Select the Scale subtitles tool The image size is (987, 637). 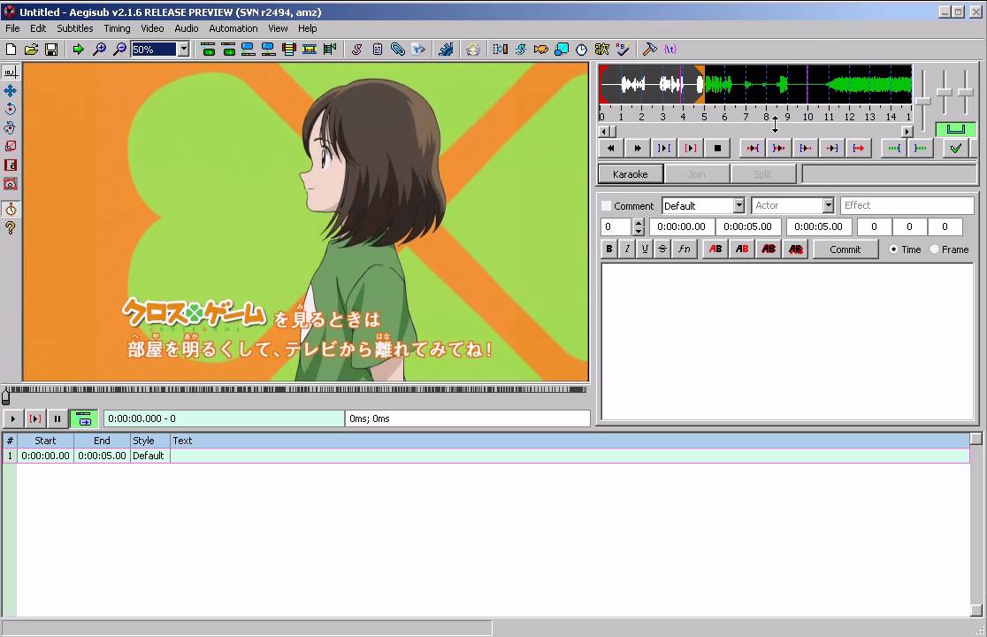point(11,146)
